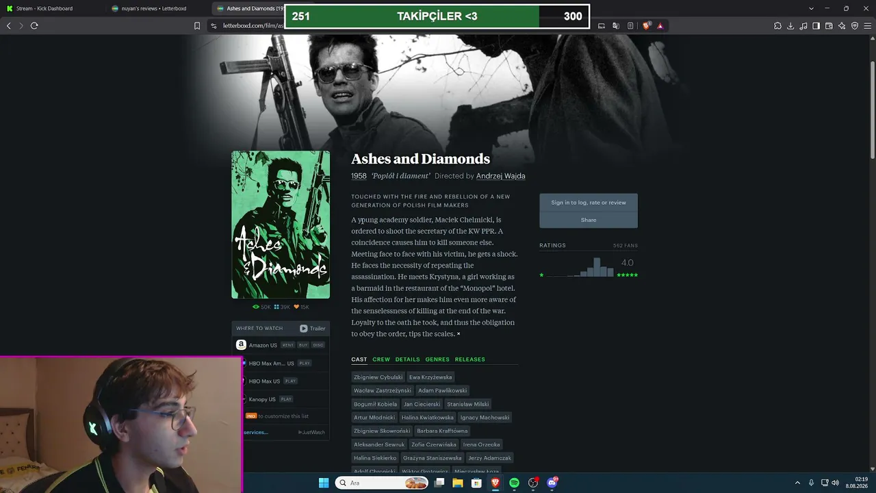Show hidden system tray icons
876x493 pixels.
coord(797,483)
